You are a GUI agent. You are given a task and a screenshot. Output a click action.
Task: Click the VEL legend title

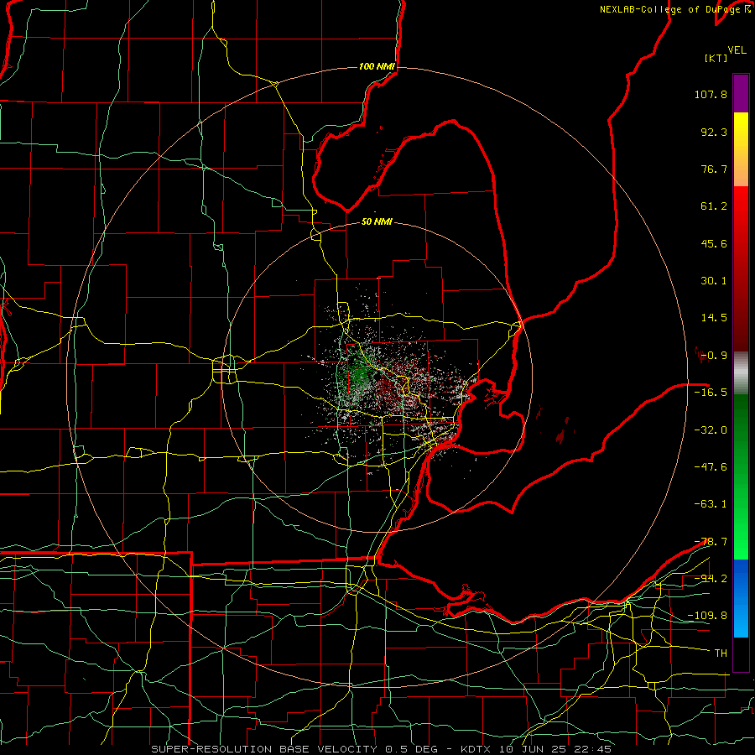tap(737, 50)
